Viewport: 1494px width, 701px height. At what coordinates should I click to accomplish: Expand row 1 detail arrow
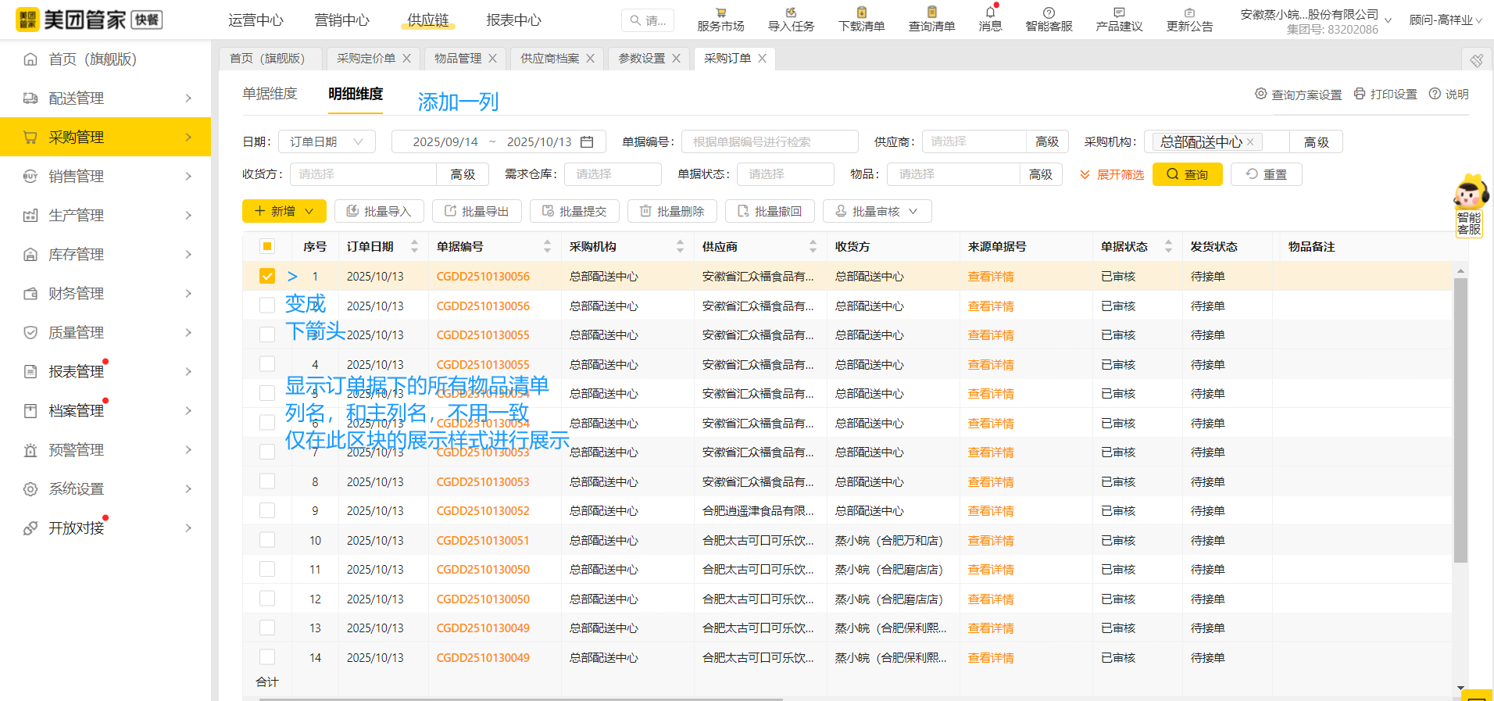pos(292,276)
